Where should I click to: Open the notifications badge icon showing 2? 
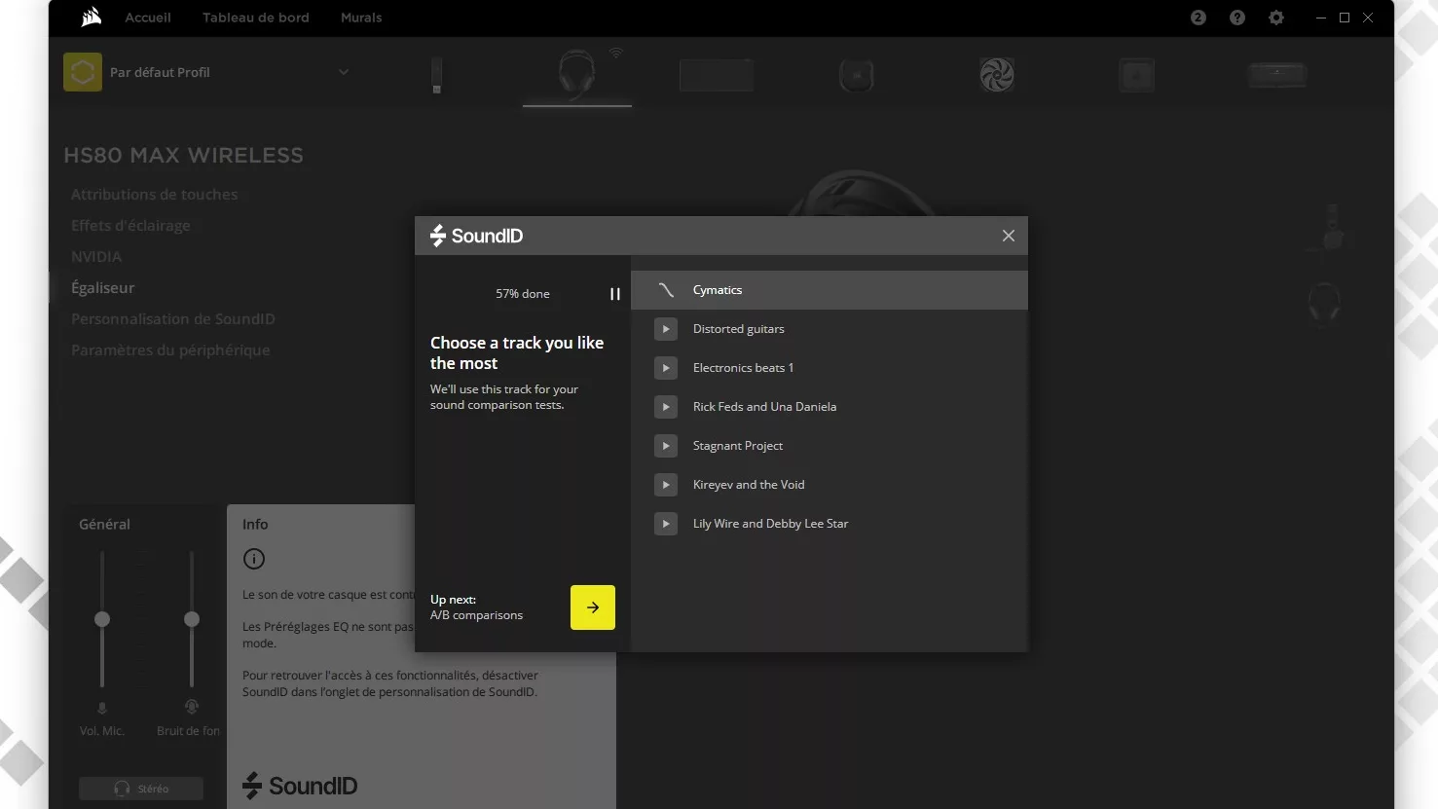click(1198, 18)
